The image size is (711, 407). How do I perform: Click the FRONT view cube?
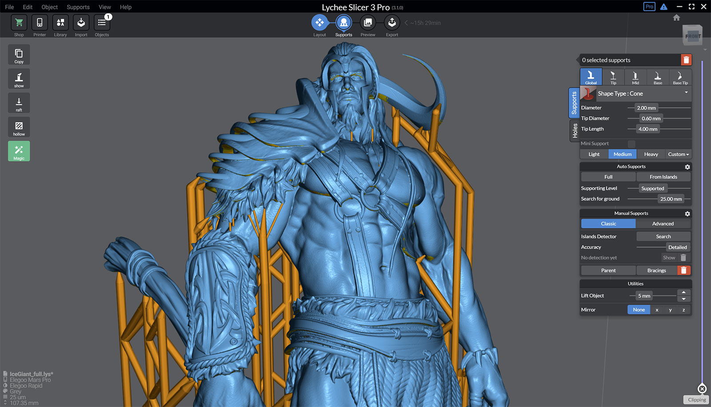(692, 36)
